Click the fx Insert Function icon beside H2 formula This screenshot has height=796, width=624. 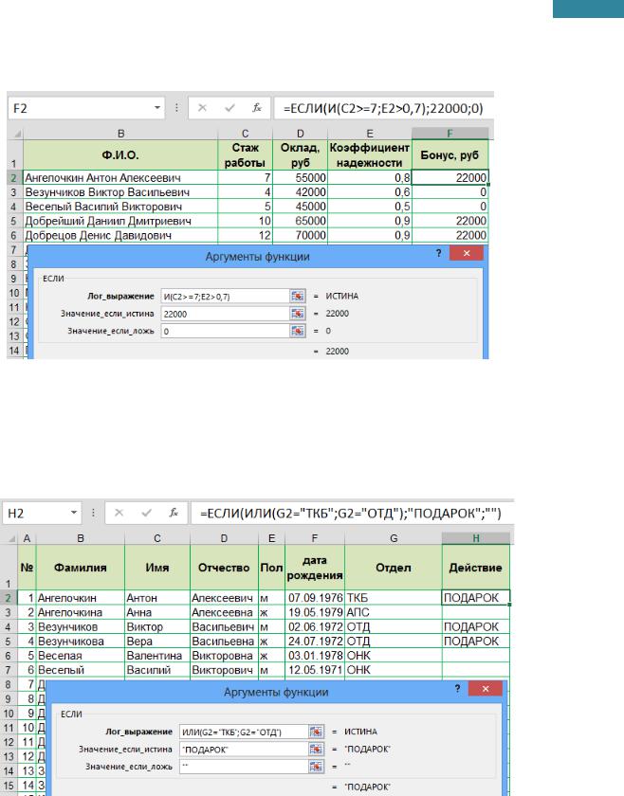[x=174, y=514]
